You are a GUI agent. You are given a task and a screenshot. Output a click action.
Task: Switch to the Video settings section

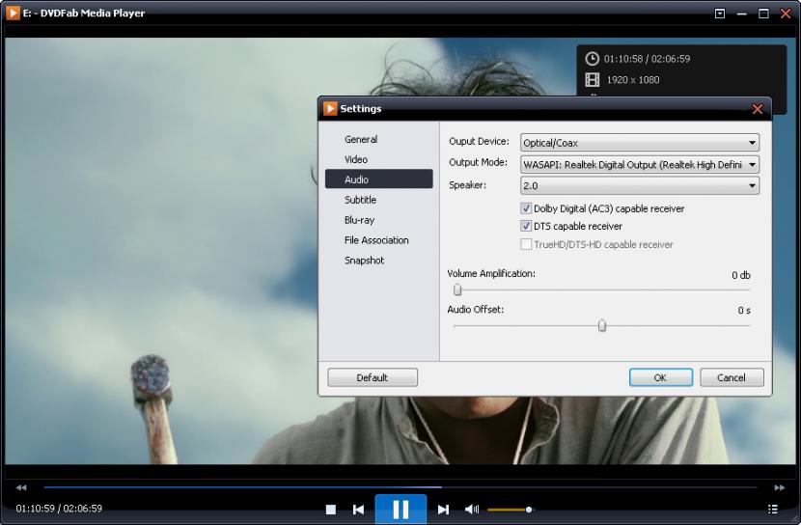tap(356, 159)
